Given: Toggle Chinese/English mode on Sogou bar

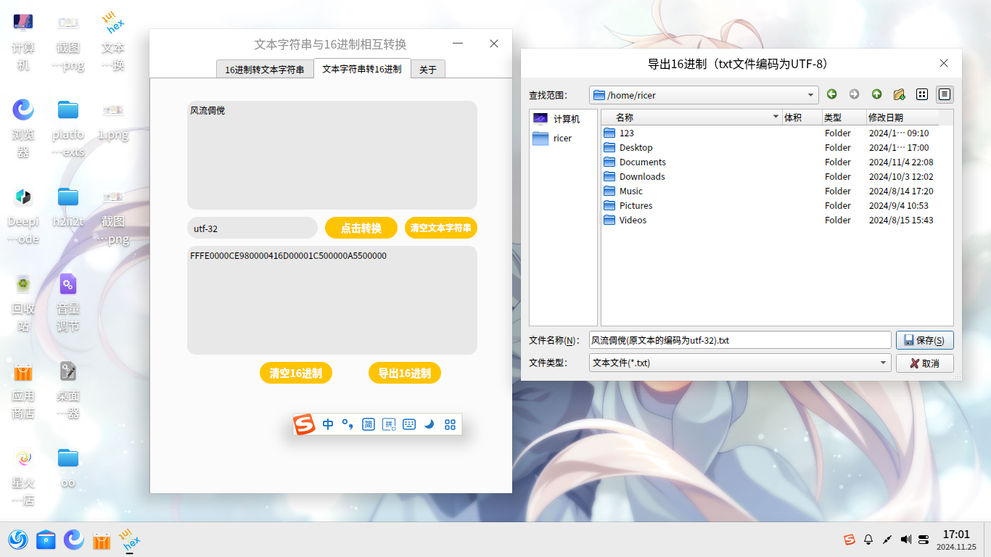Looking at the screenshot, I should (328, 424).
